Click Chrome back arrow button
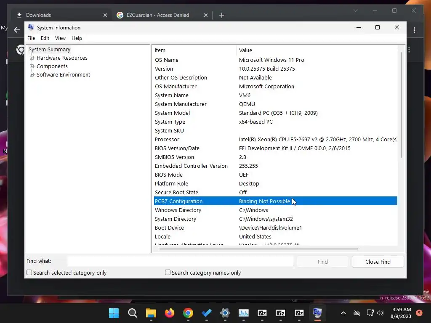431x323 pixels. pyautogui.click(x=17, y=30)
